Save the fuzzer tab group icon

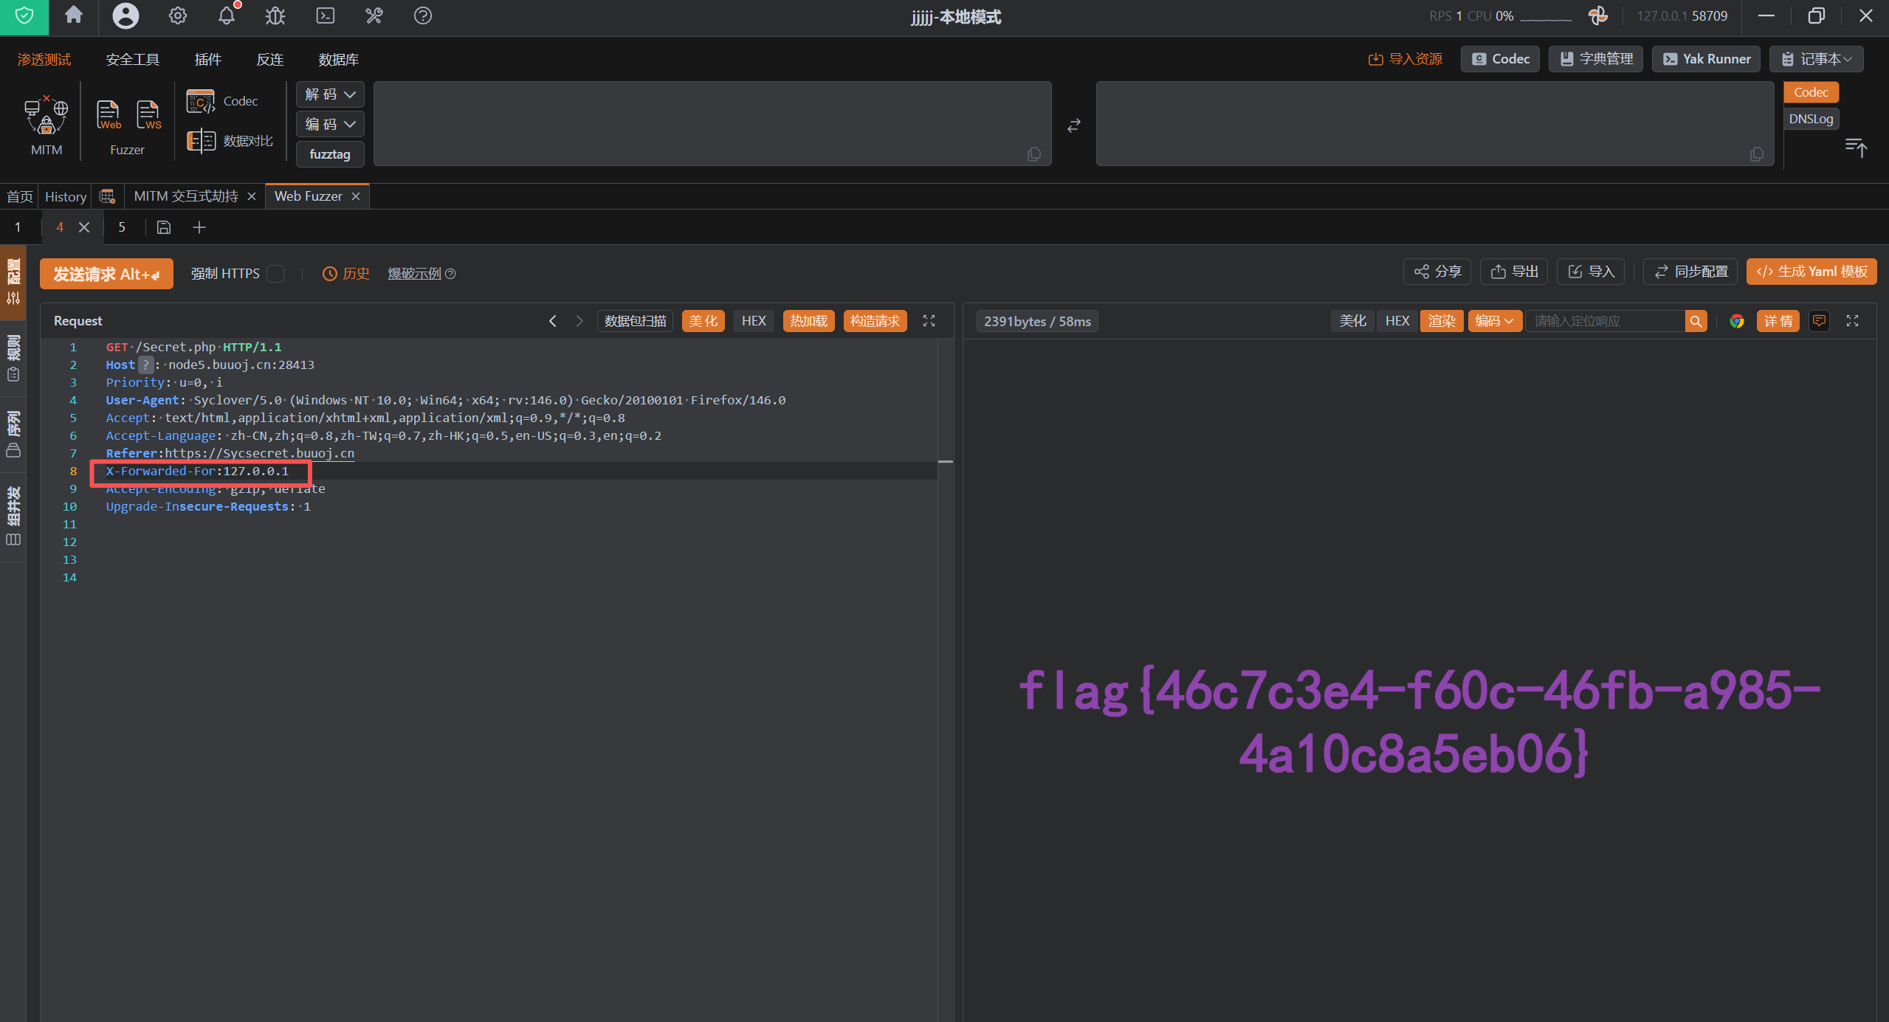[164, 227]
